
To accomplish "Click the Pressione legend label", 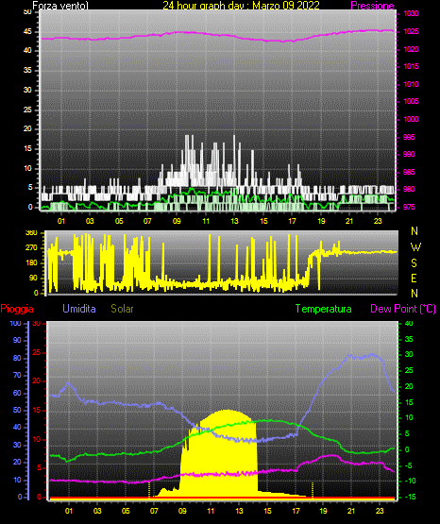I will tap(372, 6).
